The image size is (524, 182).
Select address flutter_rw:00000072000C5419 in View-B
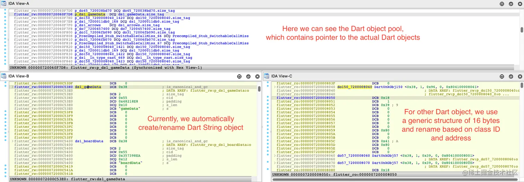point(43,166)
